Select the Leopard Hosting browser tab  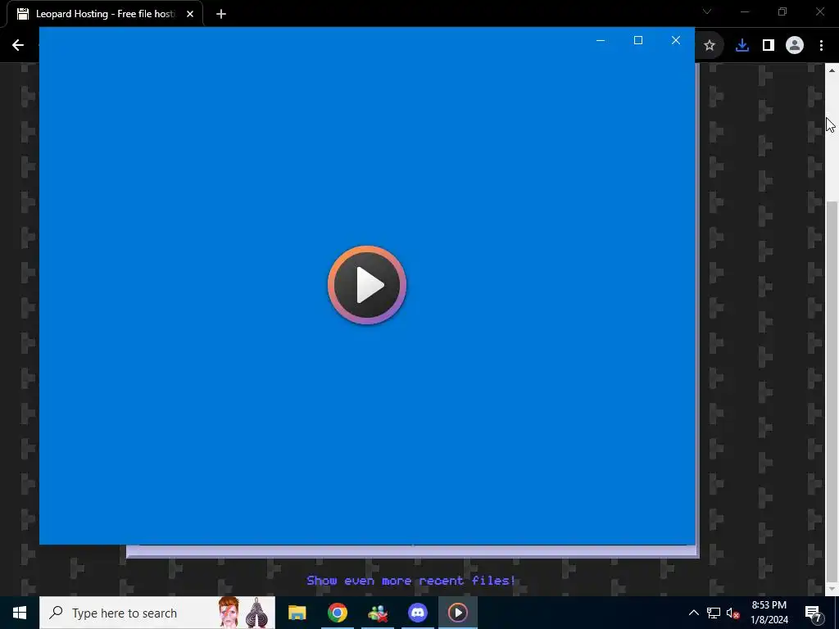click(x=105, y=14)
